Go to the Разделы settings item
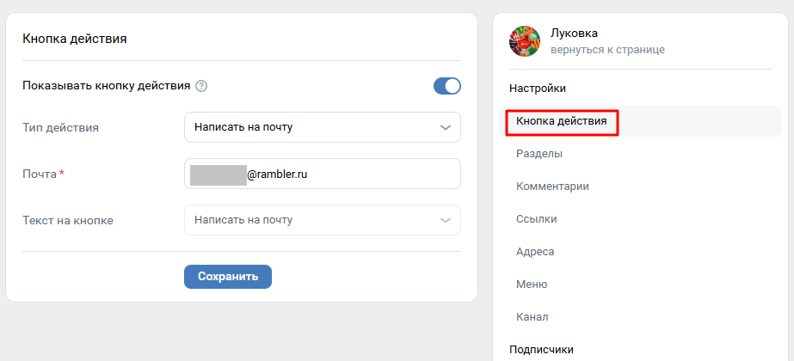Viewport: 794px width, 361px height. click(539, 154)
